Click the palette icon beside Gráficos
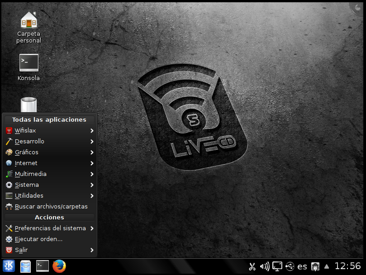Screen dimensions: 366x275 [9, 152]
